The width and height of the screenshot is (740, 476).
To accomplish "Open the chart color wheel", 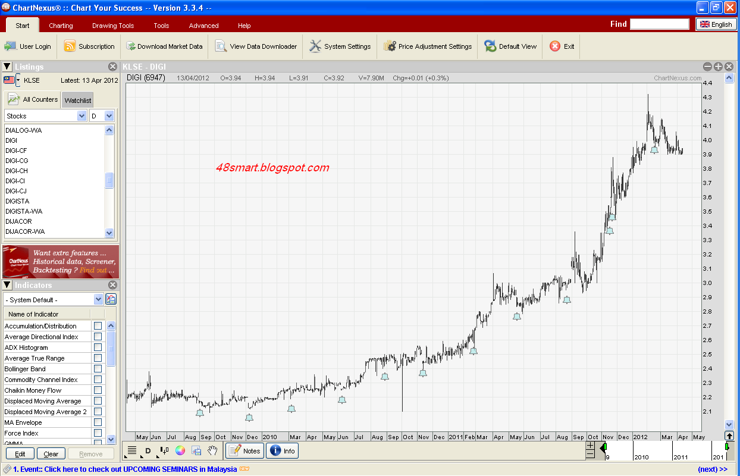I will tap(180, 450).
